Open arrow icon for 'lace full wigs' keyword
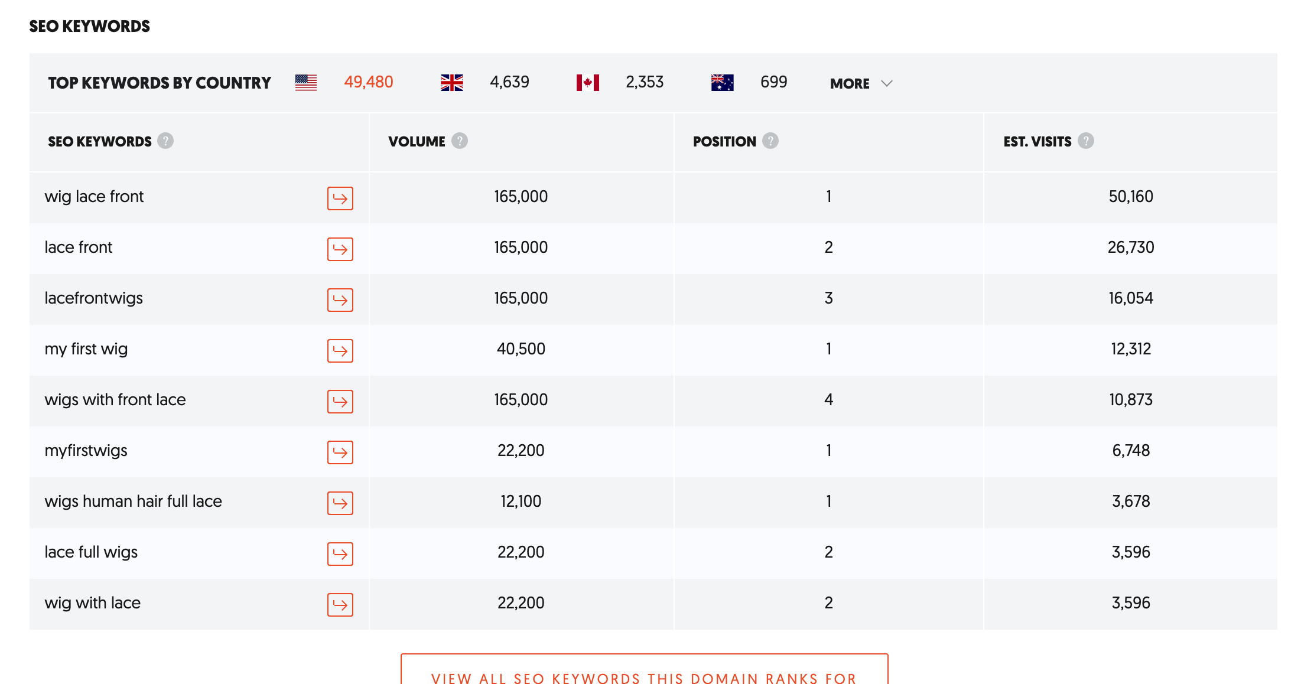Viewport: 1301px width, 684px height. pyautogui.click(x=340, y=554)
